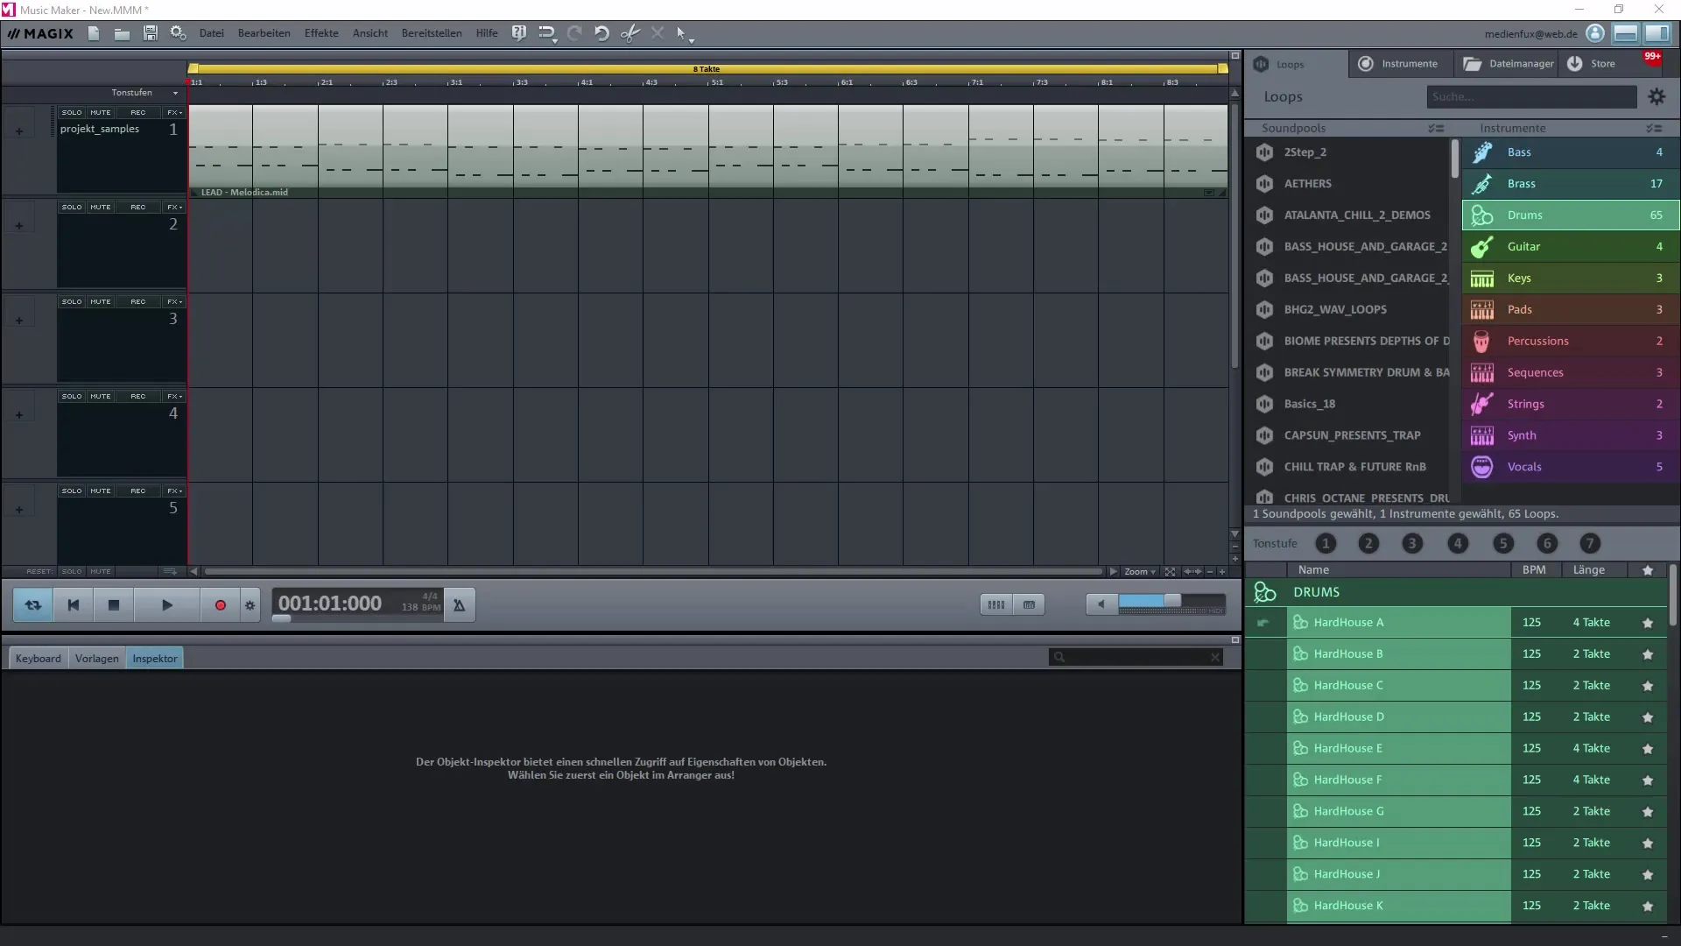This screenshot has width=1681, height=946.
Task: Switch to the Keyboard tab
Action: (x=39, y=659)
